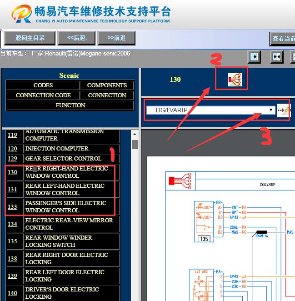Image resolution: width=295 pixels, height=301 pixels.
Task: Click the 查看当前 button
Action: [282, 39]
